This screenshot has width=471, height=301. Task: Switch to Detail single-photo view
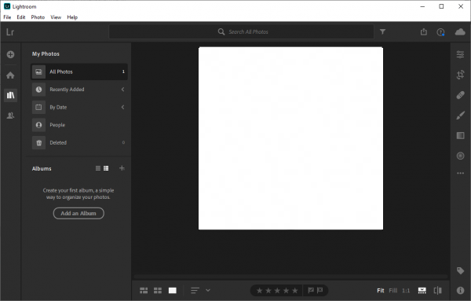pos(173,290)
